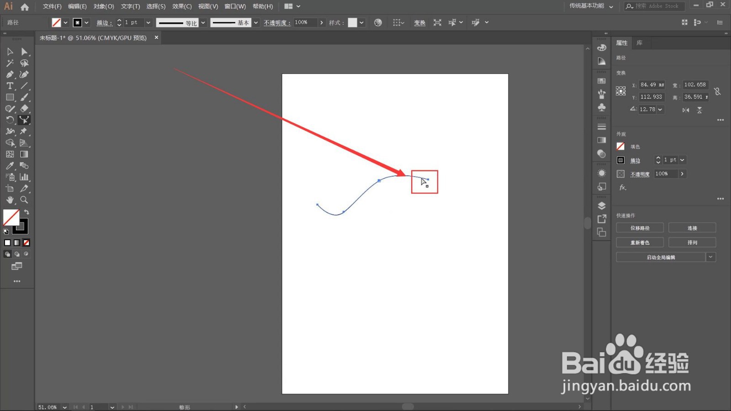Open the 对象(O) menu
Screen dimensions: 731x411
104,6
